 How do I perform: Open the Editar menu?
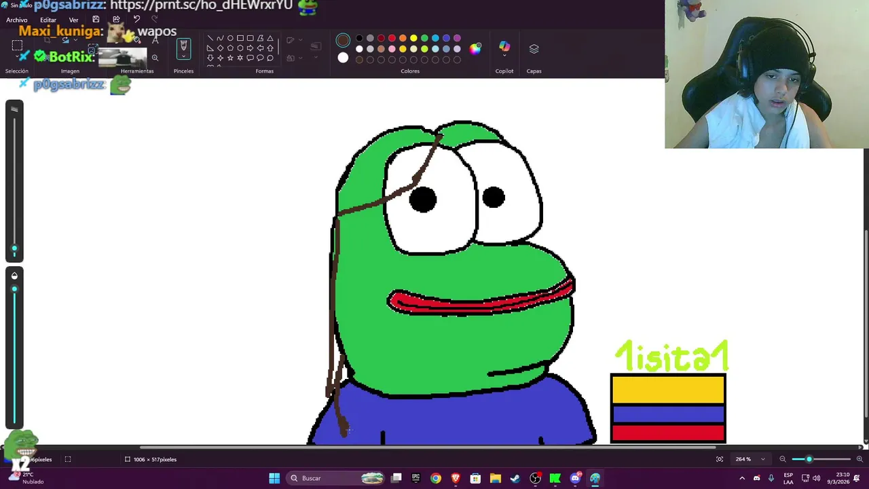[x=48, y=20]
